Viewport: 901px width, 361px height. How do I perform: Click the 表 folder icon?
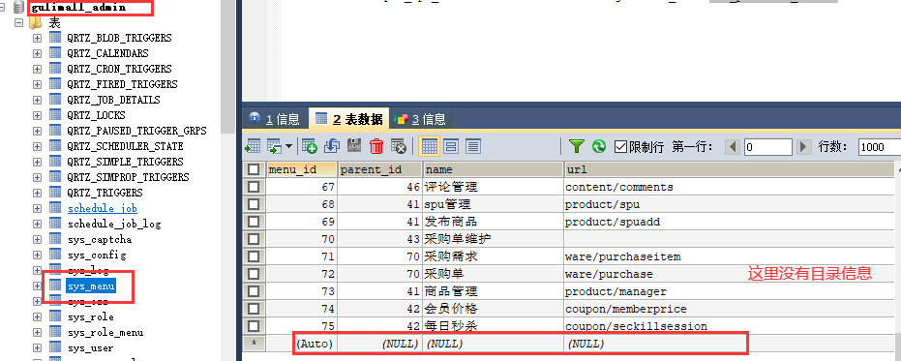36,23
